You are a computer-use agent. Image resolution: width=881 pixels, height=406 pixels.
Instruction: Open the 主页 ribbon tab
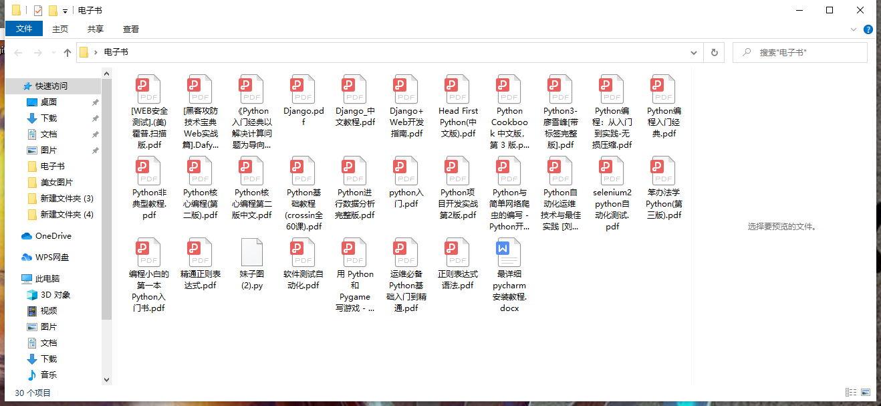(x=60, y=29)
